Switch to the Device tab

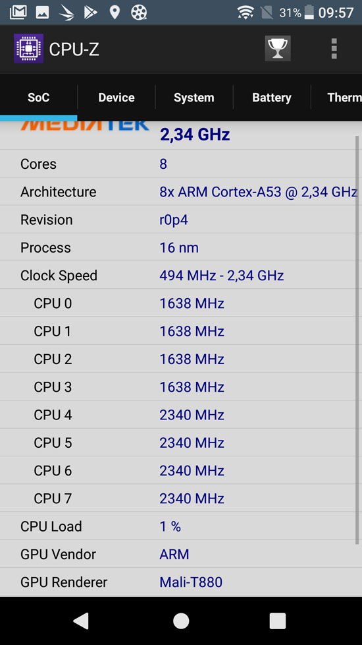tap(116, 98)
